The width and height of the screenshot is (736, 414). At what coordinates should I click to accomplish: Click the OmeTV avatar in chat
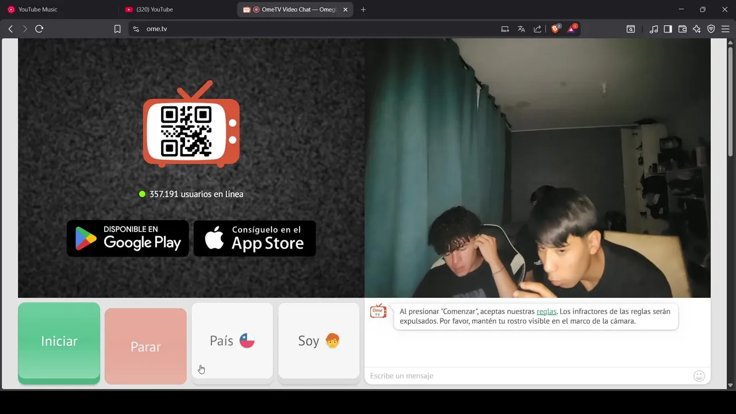(378, 311)
